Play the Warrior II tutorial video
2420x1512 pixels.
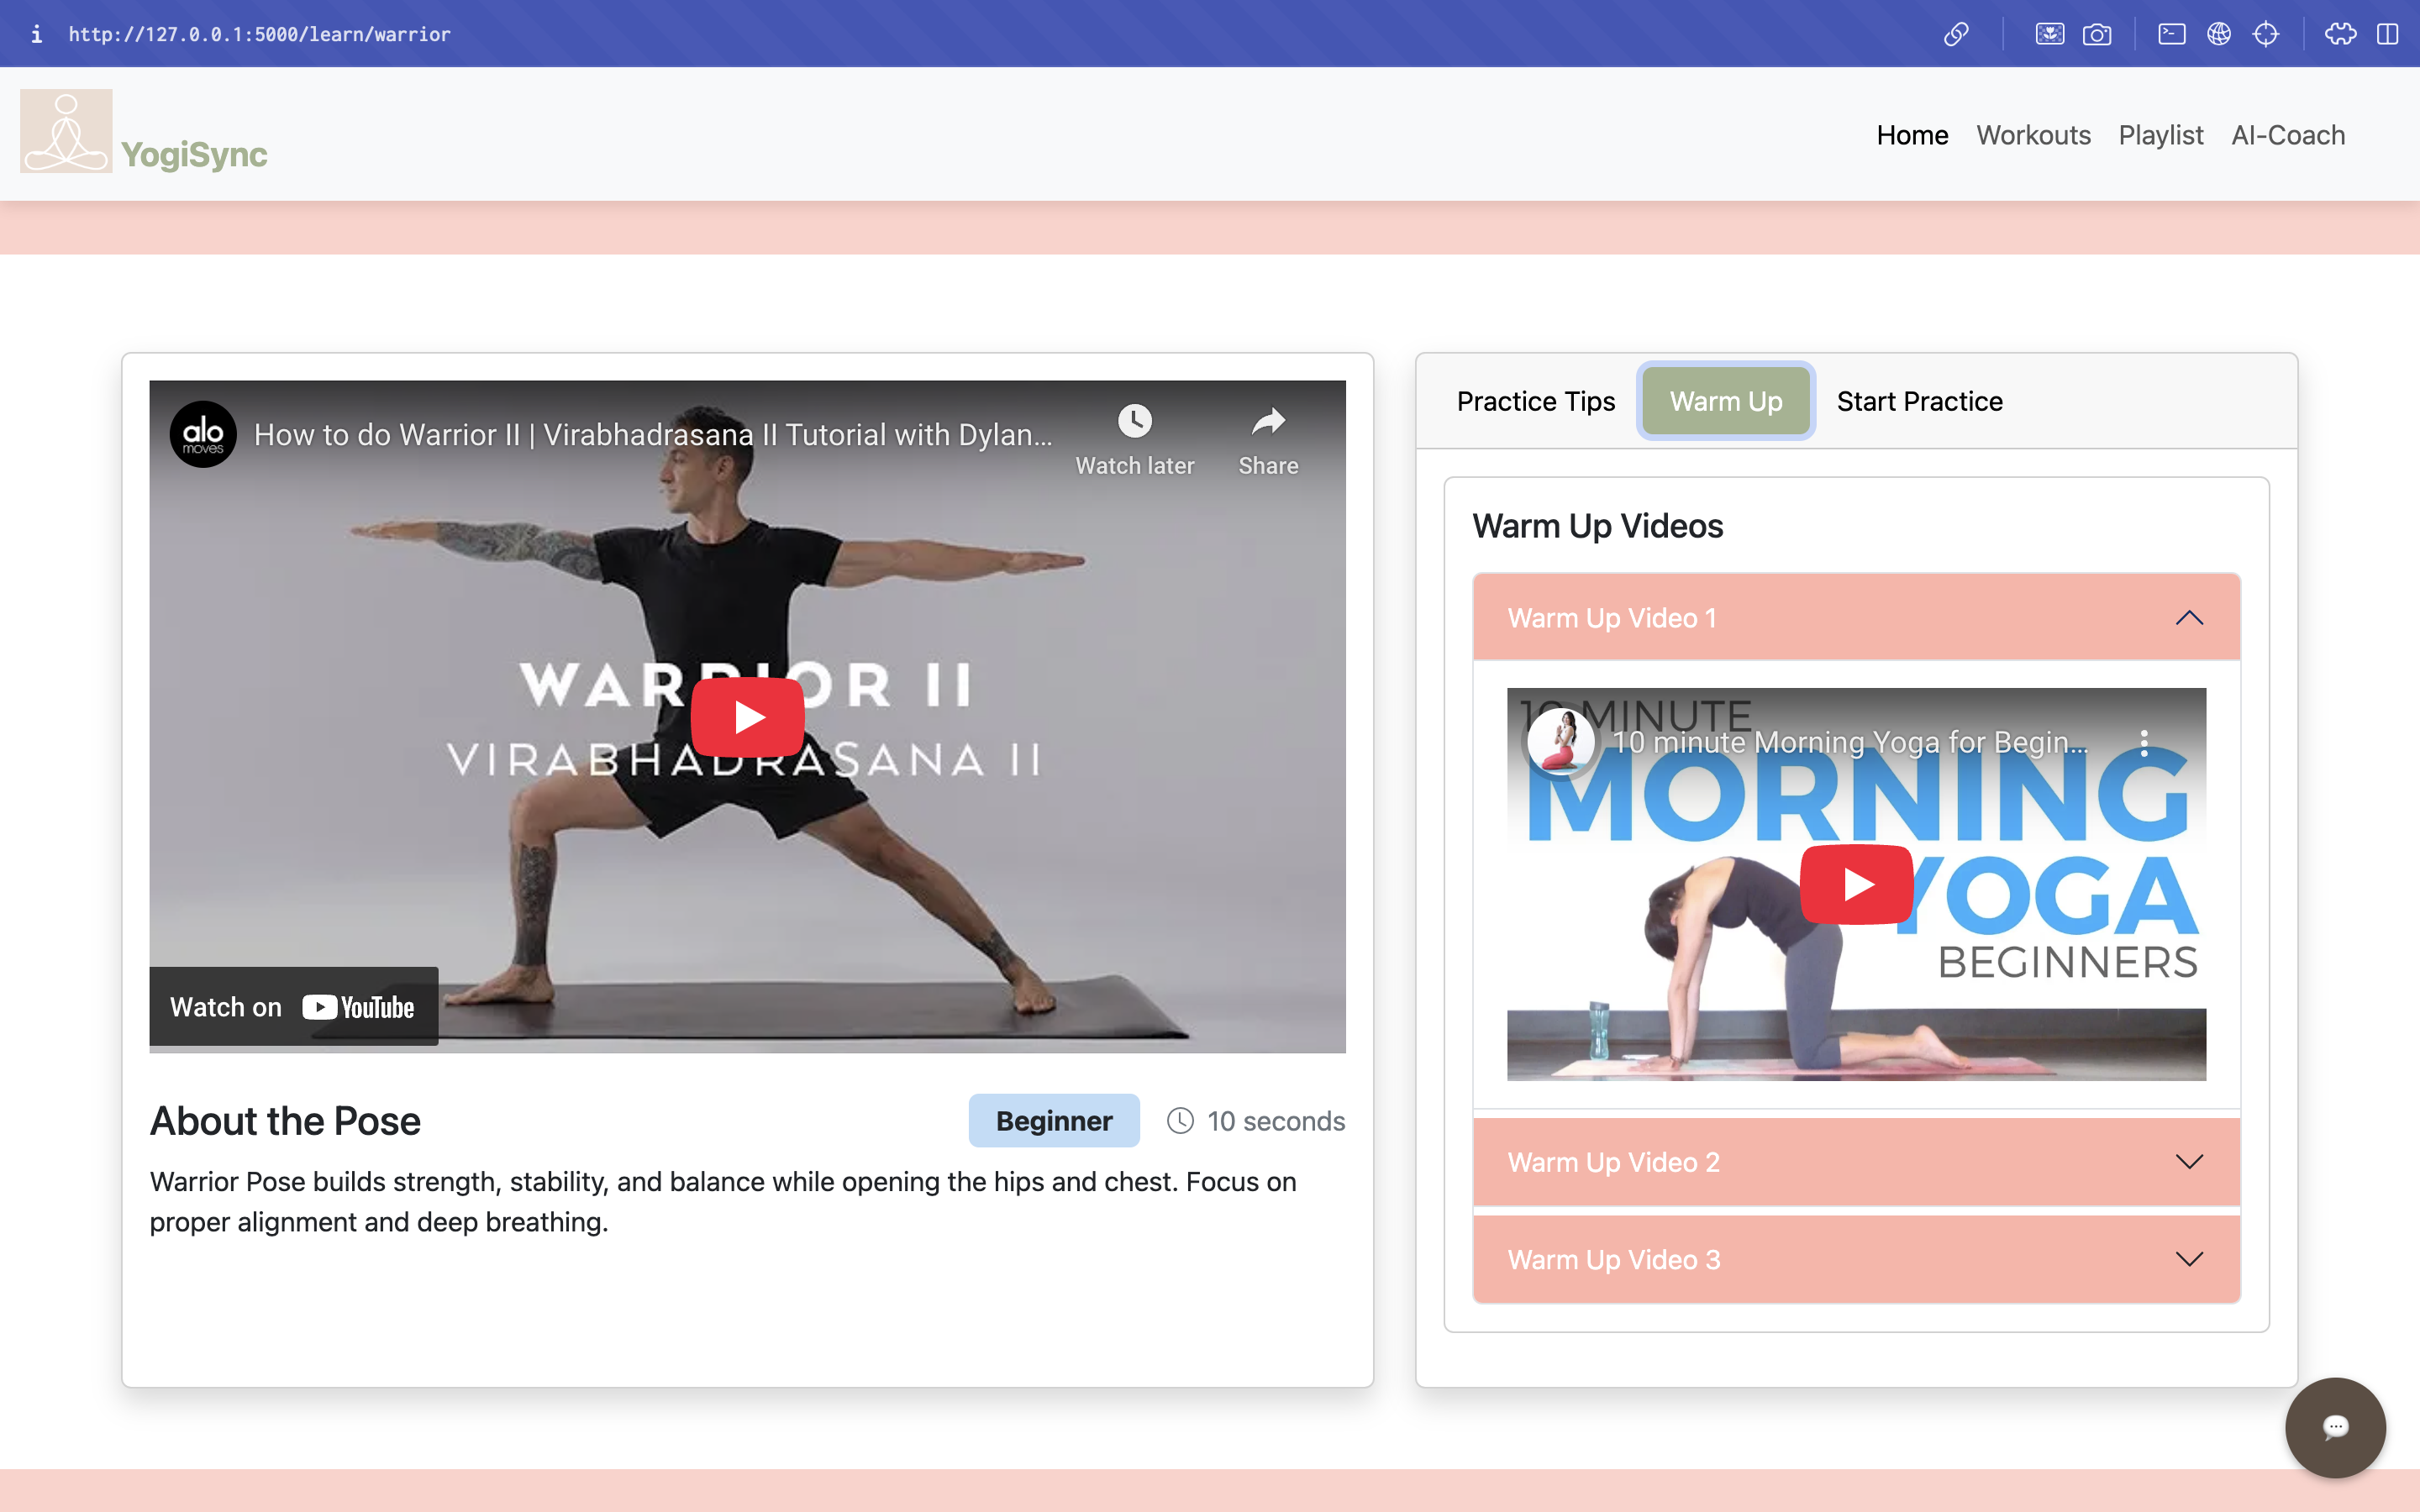click(x=747, y=717)
